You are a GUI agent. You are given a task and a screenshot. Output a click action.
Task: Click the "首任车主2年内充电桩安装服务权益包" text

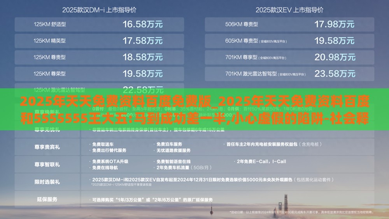tap(262, 144)
